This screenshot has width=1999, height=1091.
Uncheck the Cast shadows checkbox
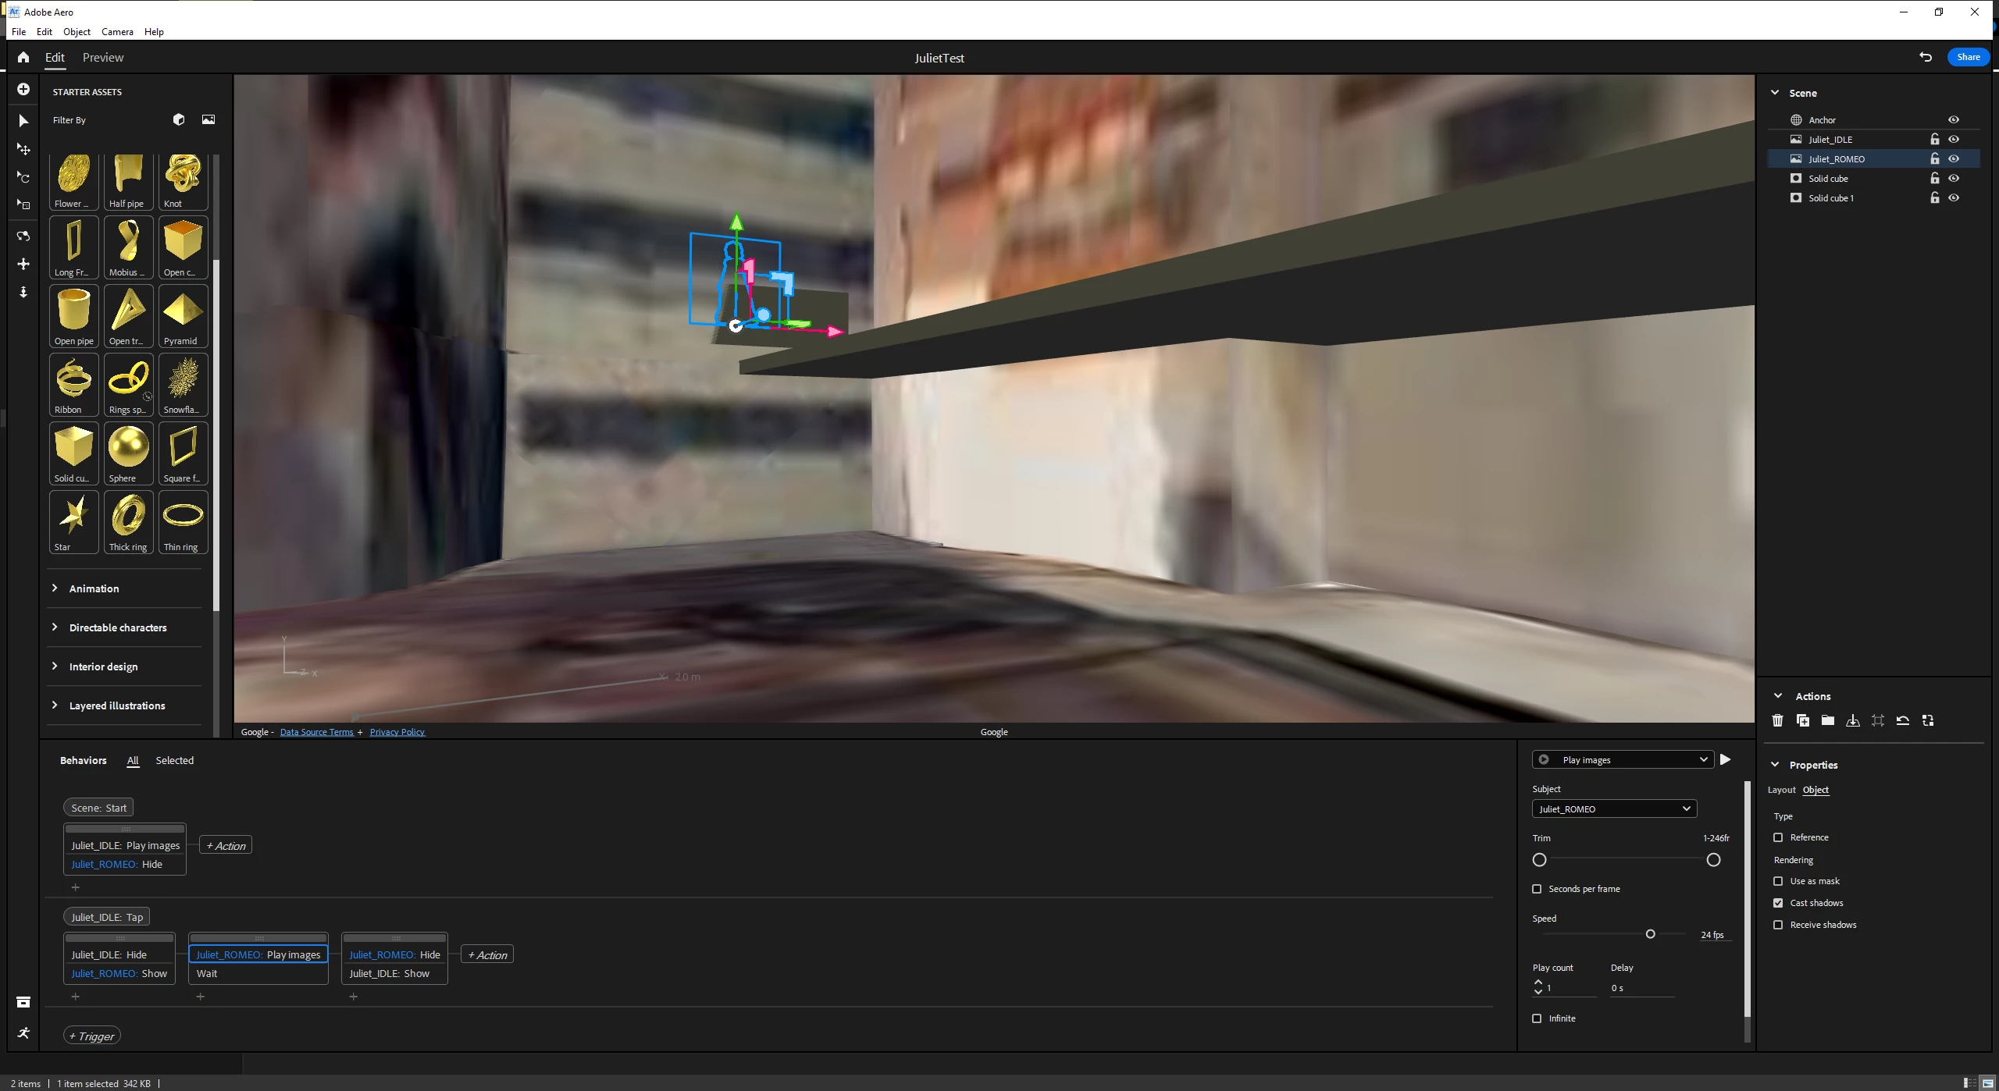(1778, 903)
